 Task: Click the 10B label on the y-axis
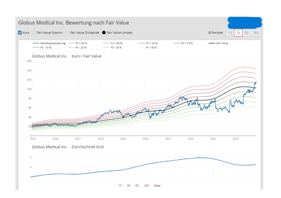pos(29,89)
